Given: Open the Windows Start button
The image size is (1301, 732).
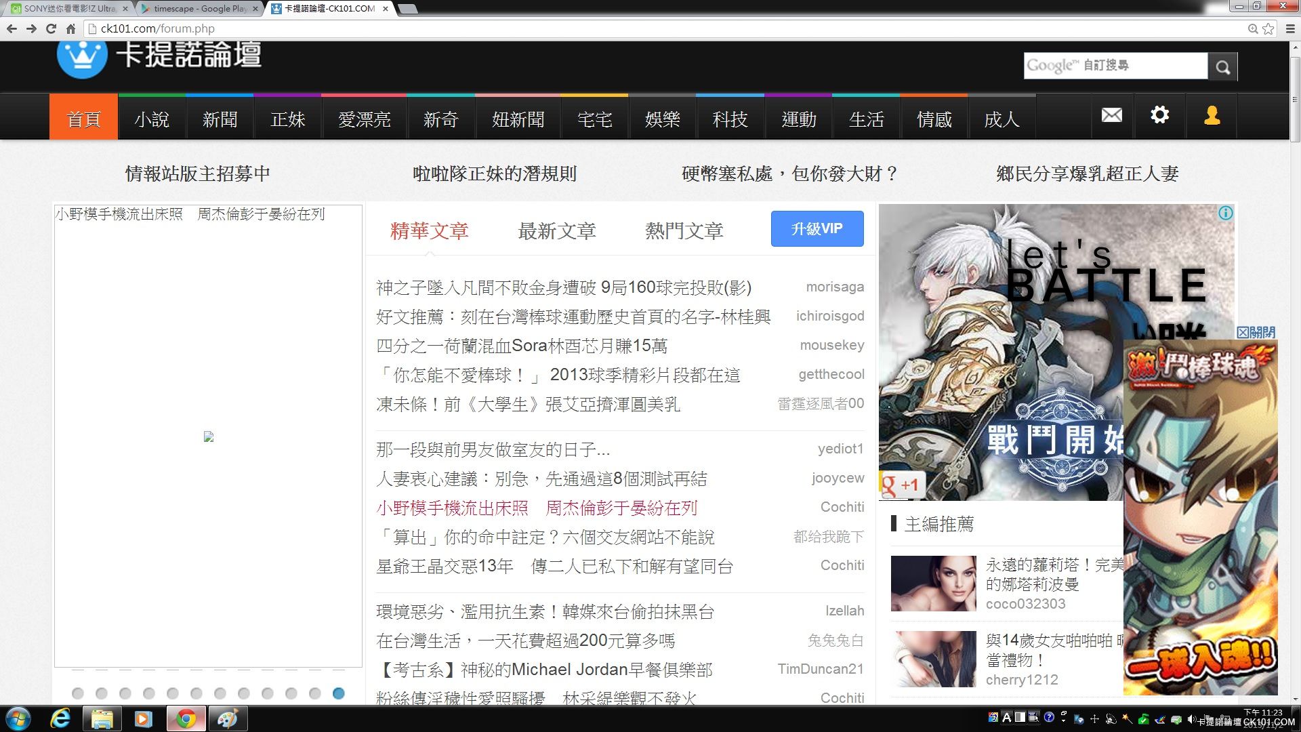Looking at the screenshot, I should (x=19, y=718).
